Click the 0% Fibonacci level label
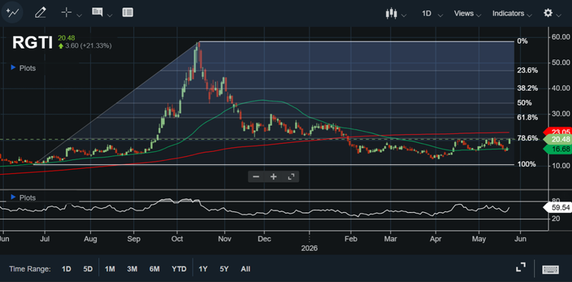Screen dimensions: 572x282 click(x=522, y=41)
